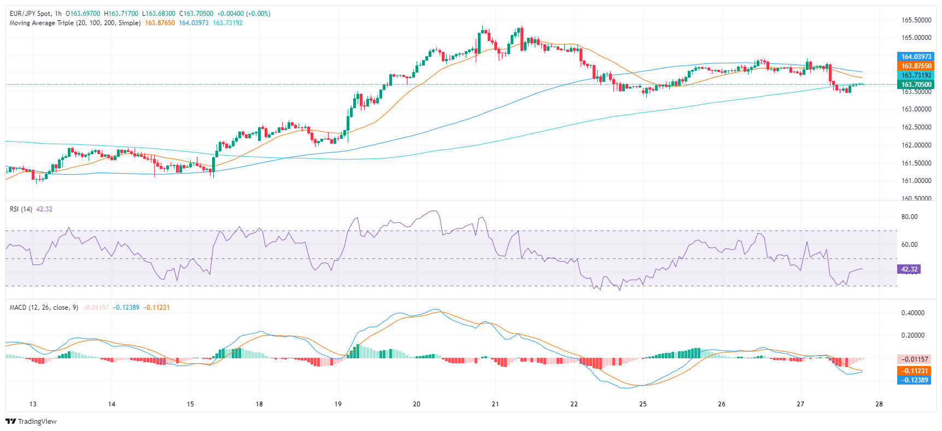The width and height of the screenshot is (942, 431).
Task: Select the RSI (14) indicator label
Action: click(21, 209)
